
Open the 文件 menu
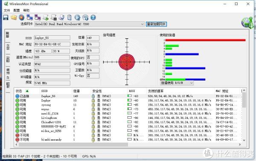[x=7, y=10]
